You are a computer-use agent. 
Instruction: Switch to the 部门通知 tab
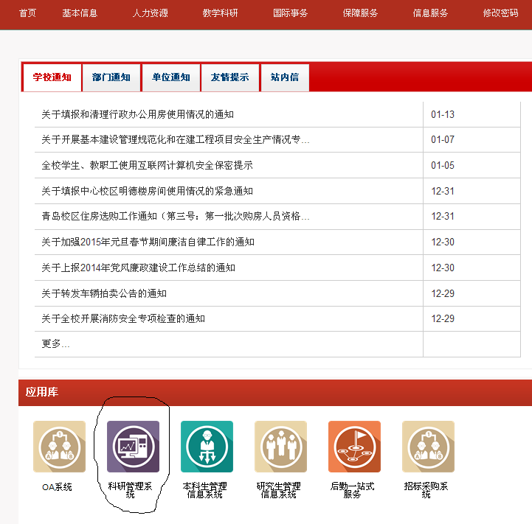(x=111, y=77)
